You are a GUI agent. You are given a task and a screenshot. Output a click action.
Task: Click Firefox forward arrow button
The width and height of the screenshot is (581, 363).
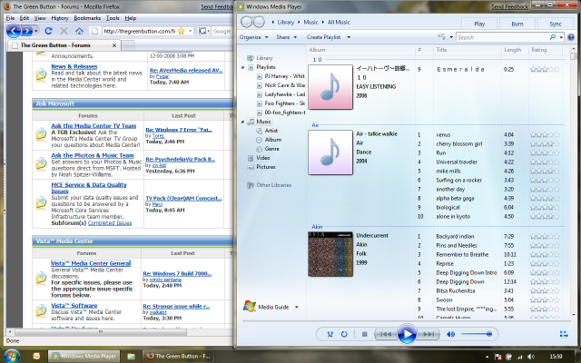pos(26,31)
